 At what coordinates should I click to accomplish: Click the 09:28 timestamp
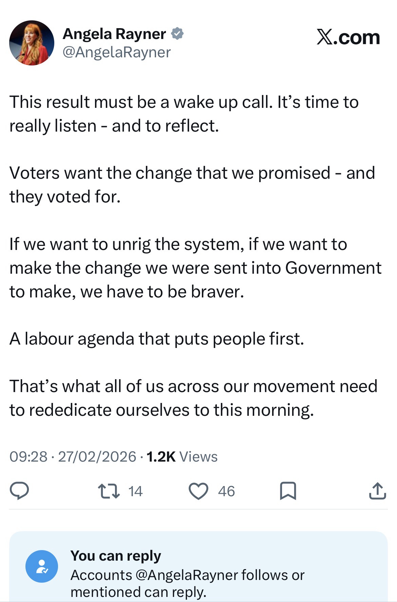(28, 457)
